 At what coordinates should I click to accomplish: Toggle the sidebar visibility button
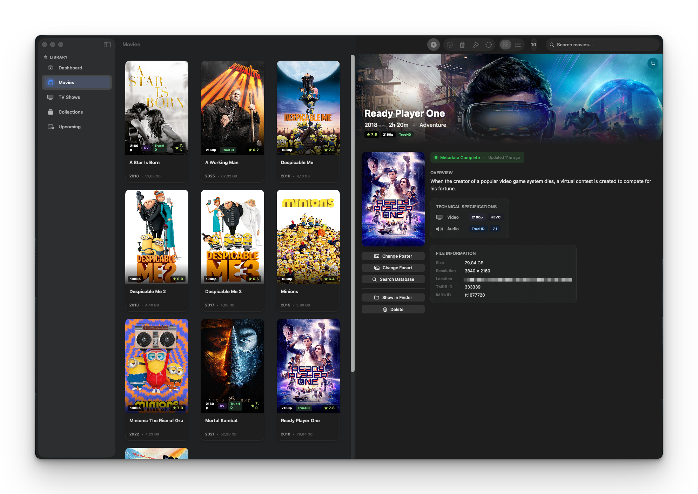click(107, 45)
